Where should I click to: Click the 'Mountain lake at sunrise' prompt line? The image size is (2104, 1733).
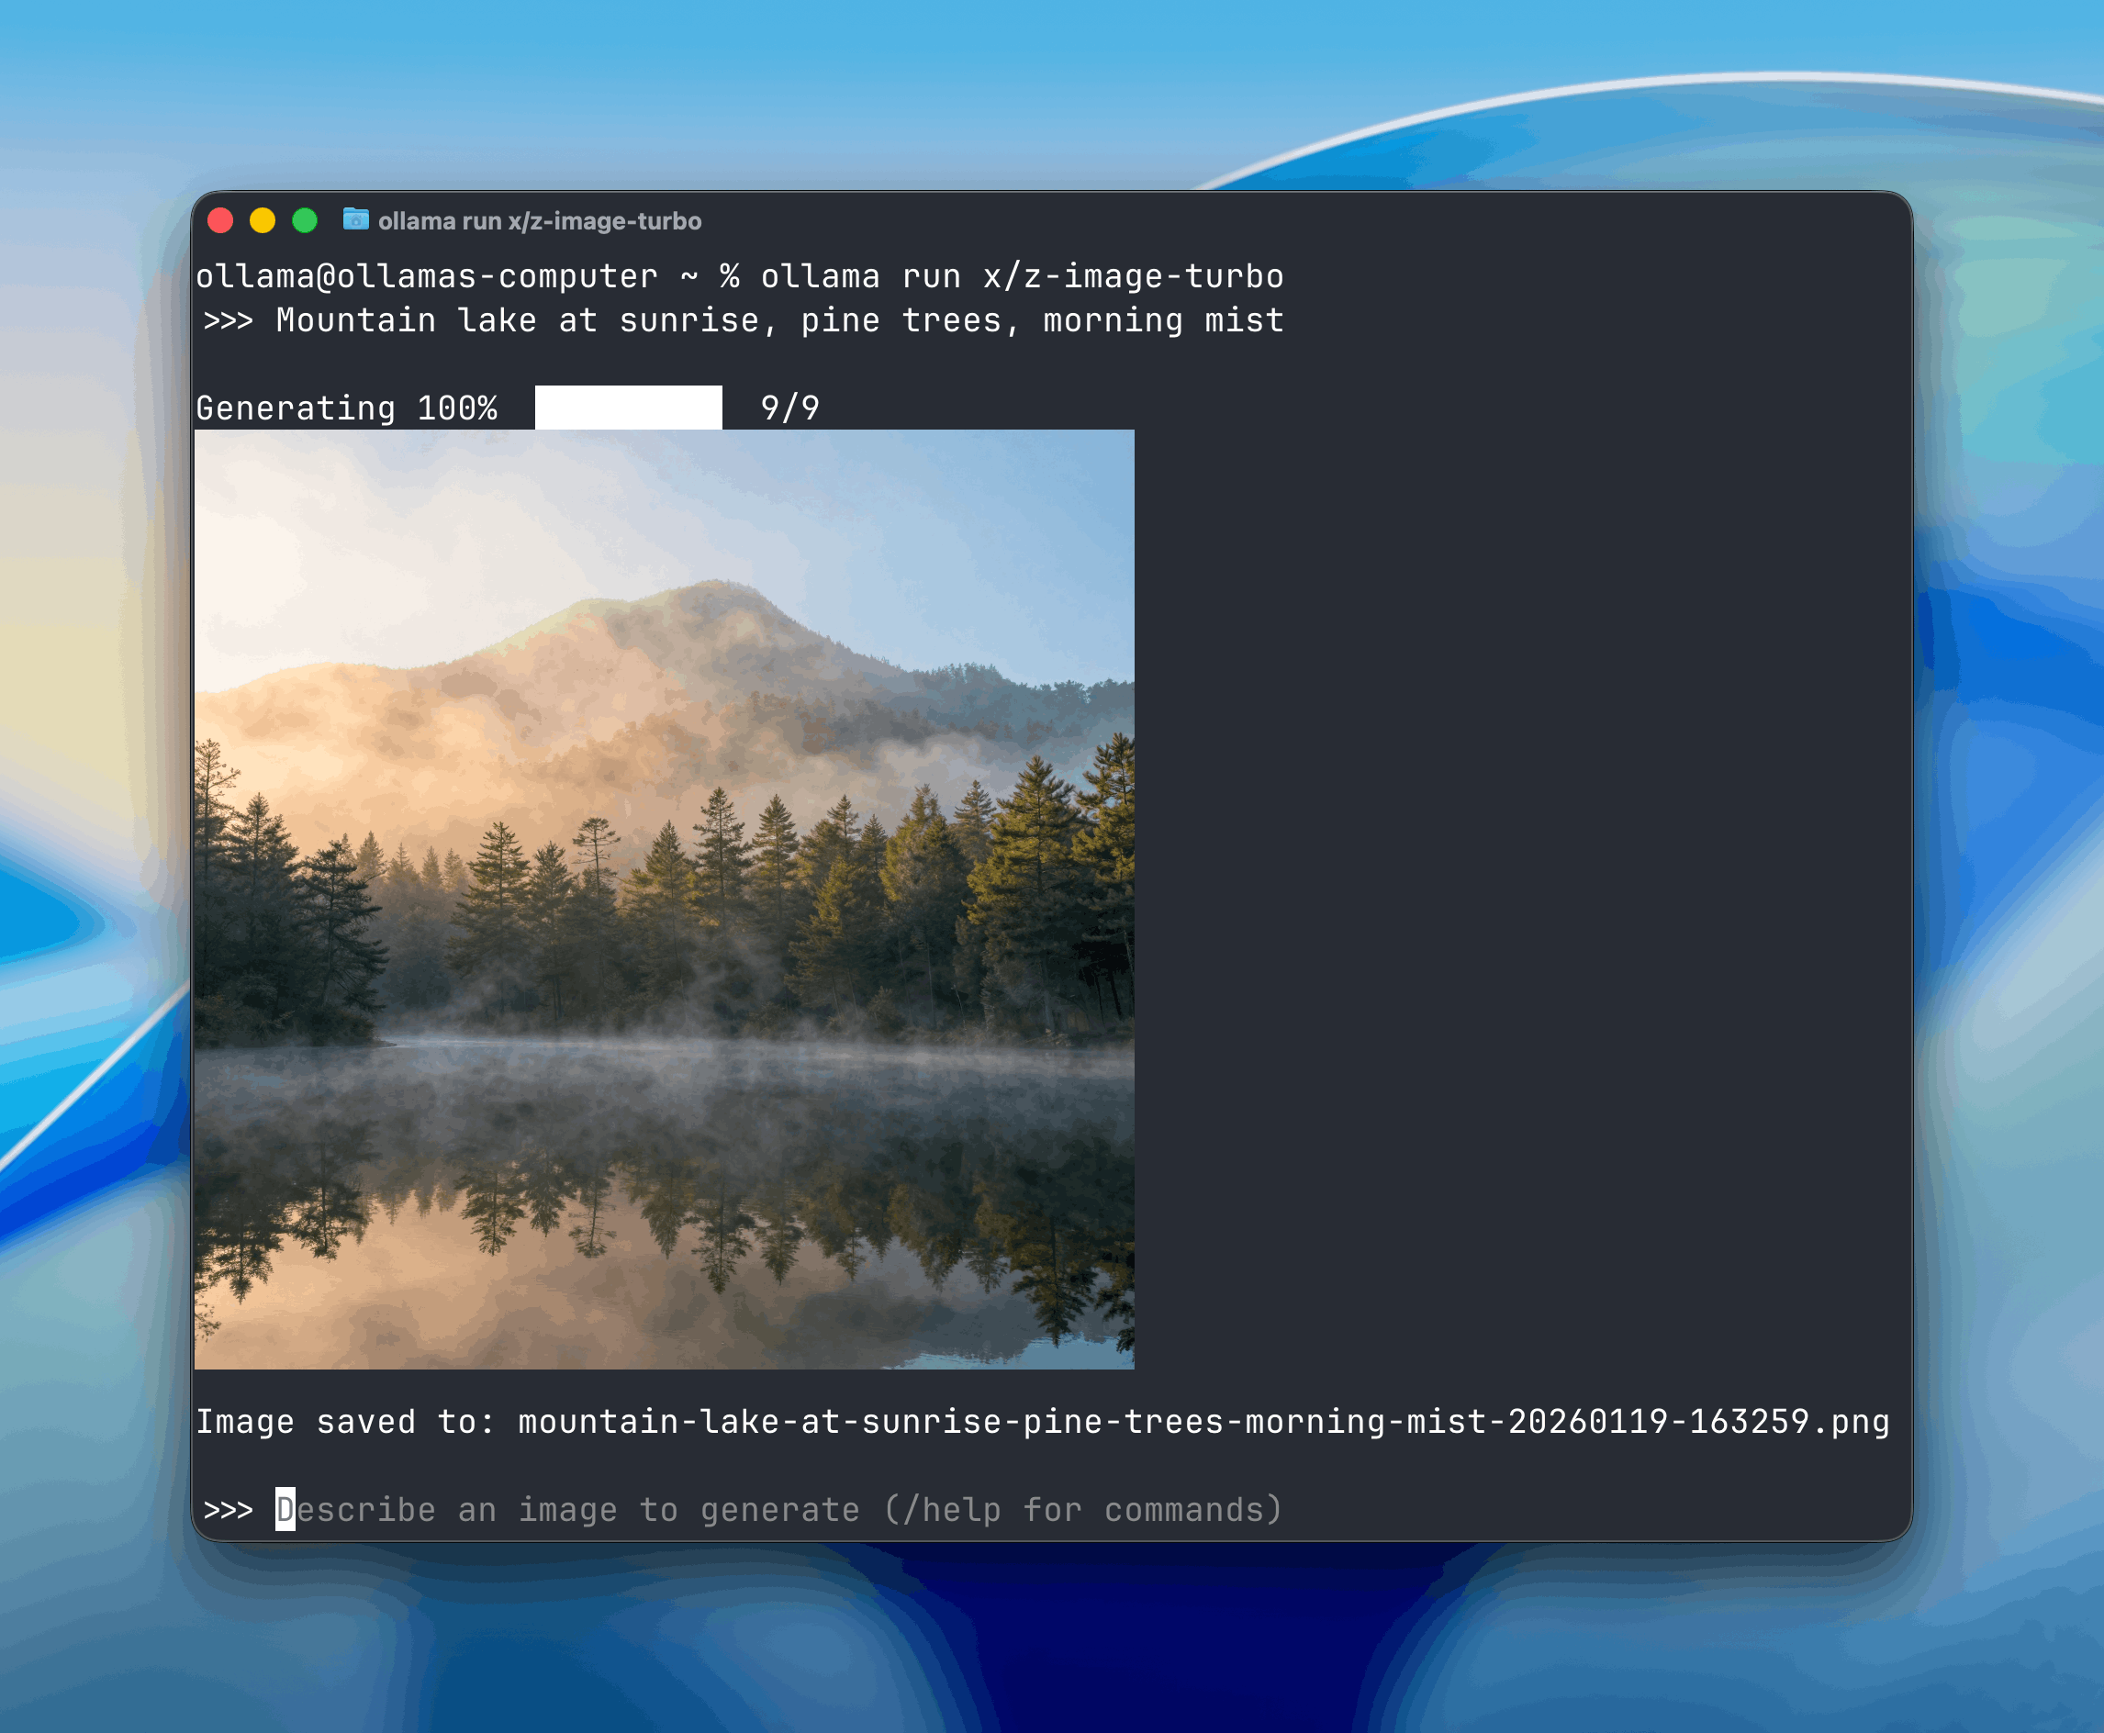click(x=778, y=320)
